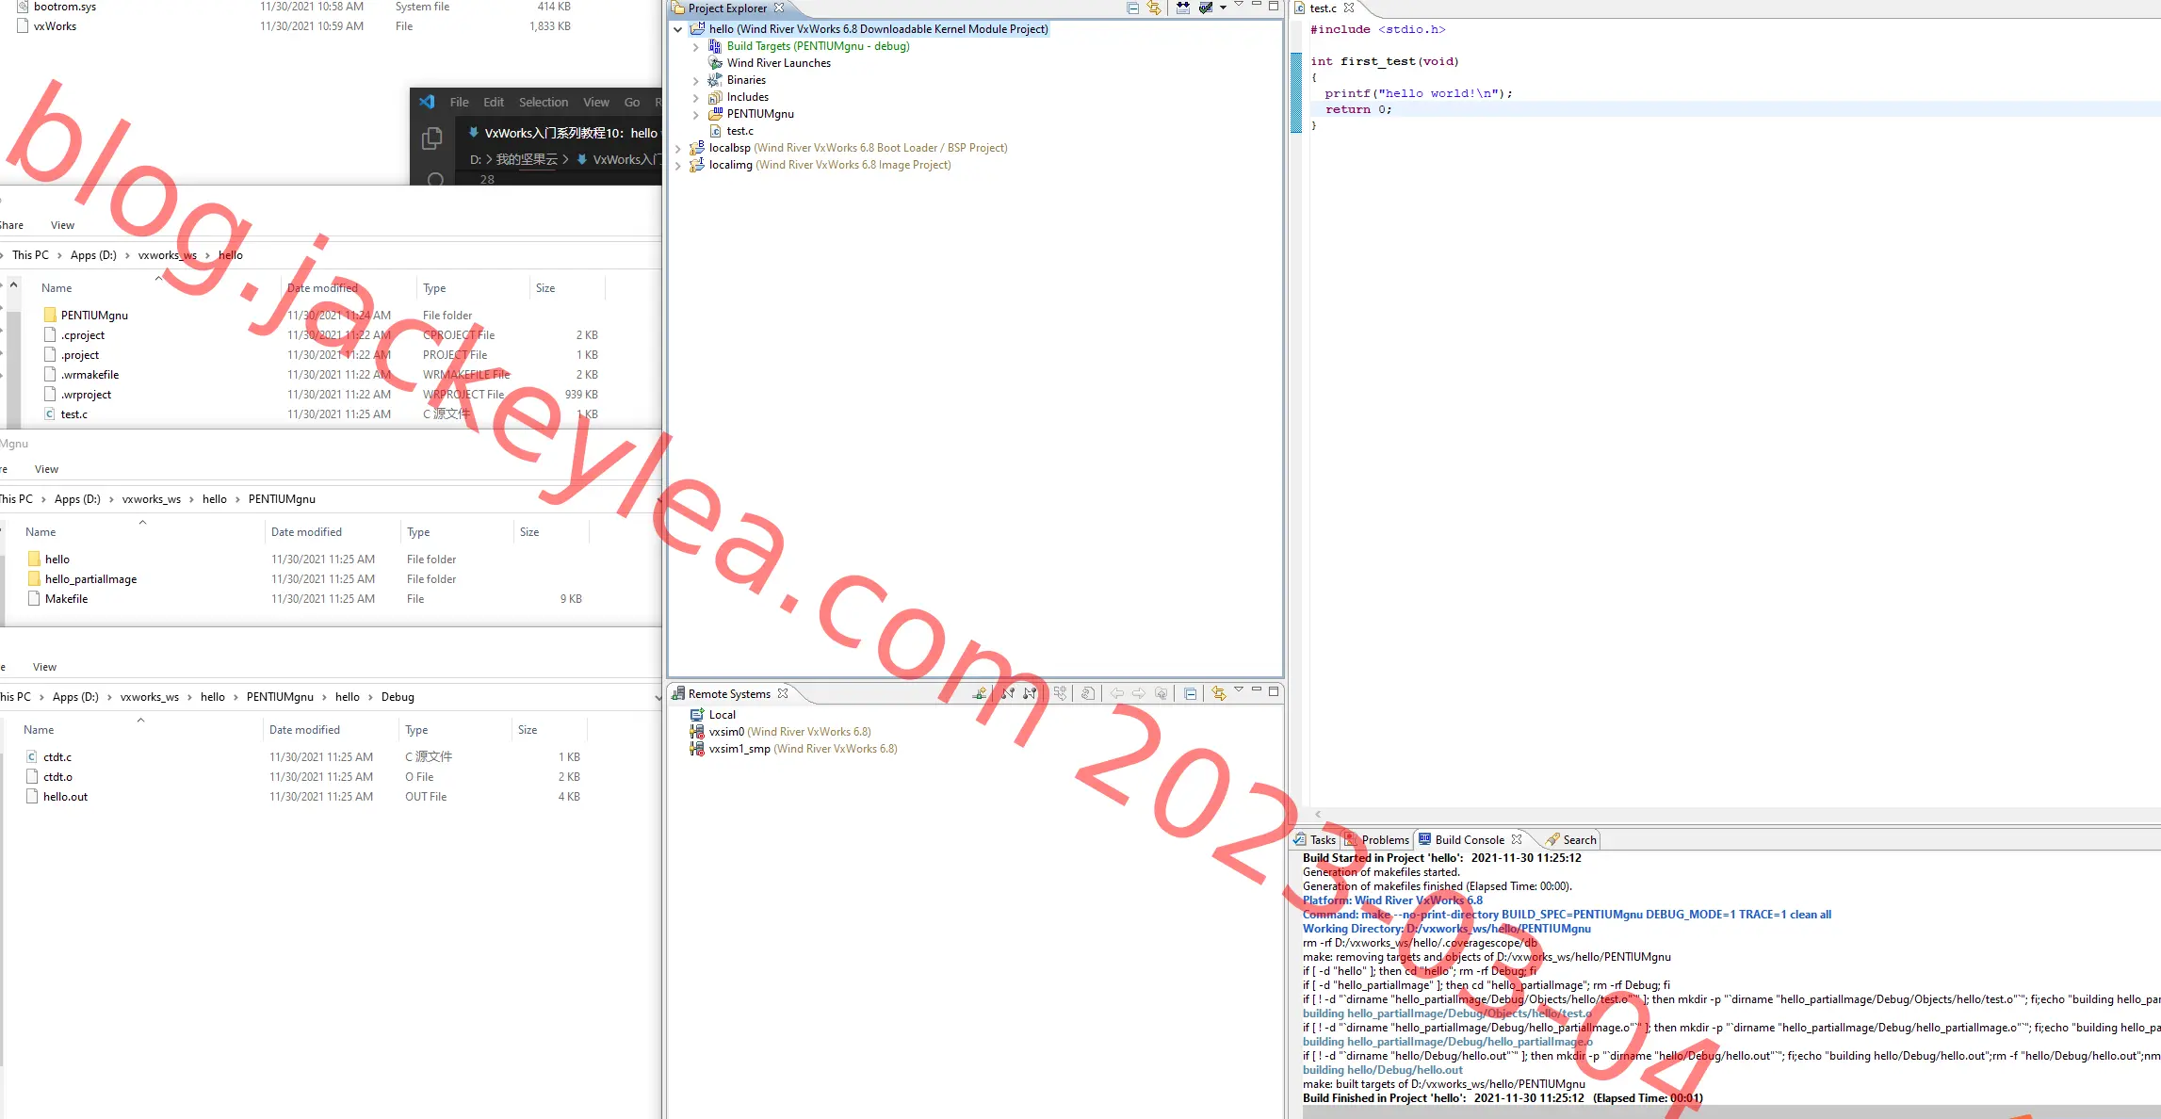Click the connect target icon in Remote Systems
This screenshot has height=1119, width=2161.
(x=1008, y=693)
